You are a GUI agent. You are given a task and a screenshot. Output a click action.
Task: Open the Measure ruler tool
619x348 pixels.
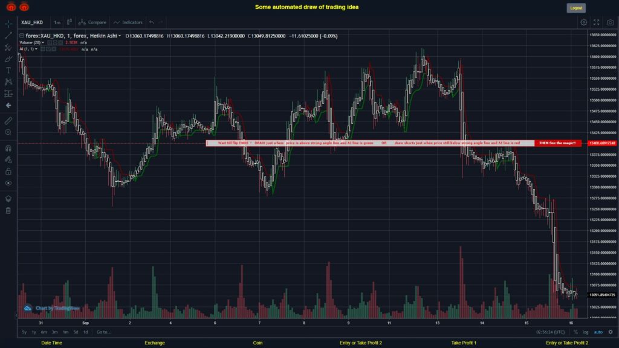[x=7, y=121]
